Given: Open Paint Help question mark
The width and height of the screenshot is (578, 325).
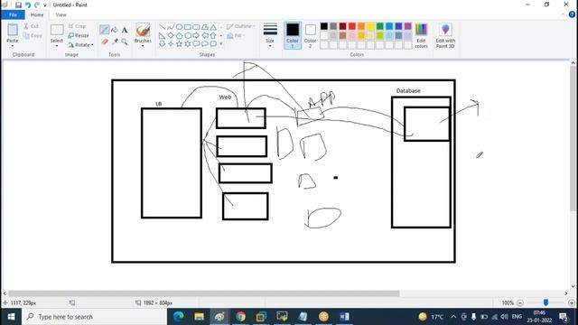Looking at the screenshot, I should [572, 14].
